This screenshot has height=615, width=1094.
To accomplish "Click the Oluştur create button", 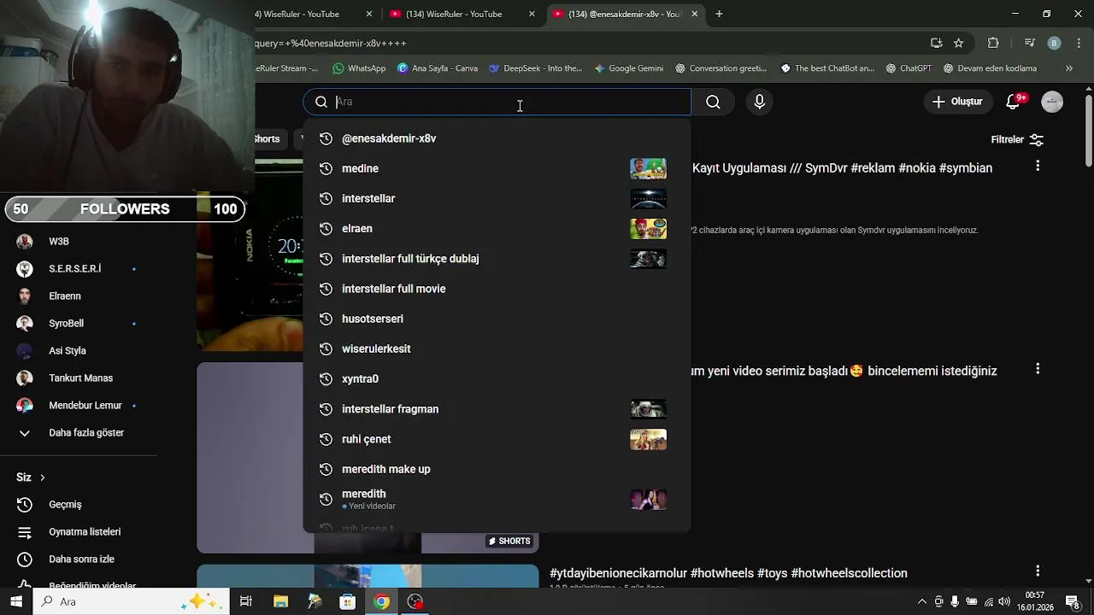I will coord(957,102).
